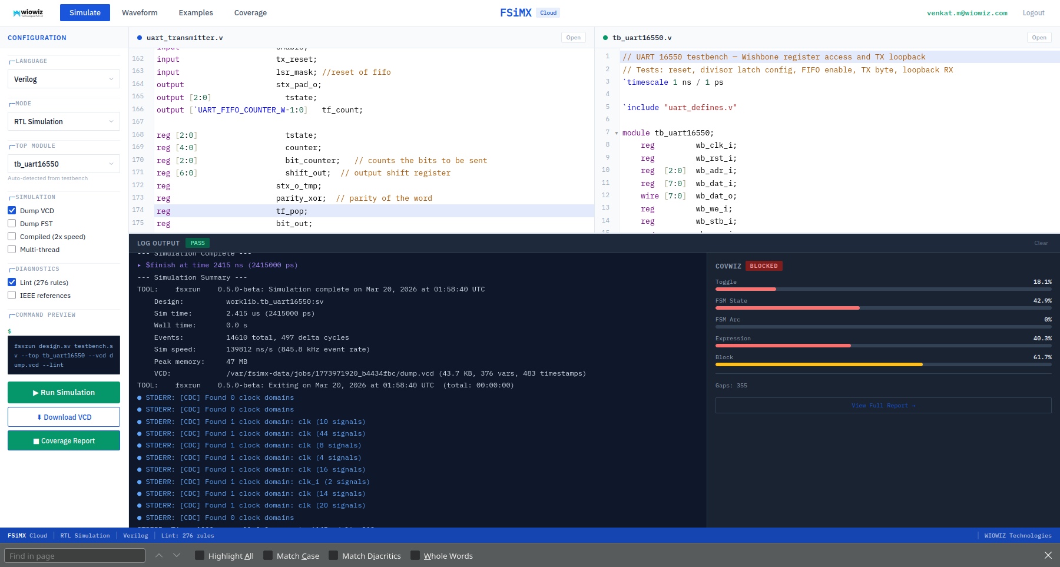Toggle the Dump VCD checkbox
This screenshot has width=1060, height=567.
pos(12,210)
